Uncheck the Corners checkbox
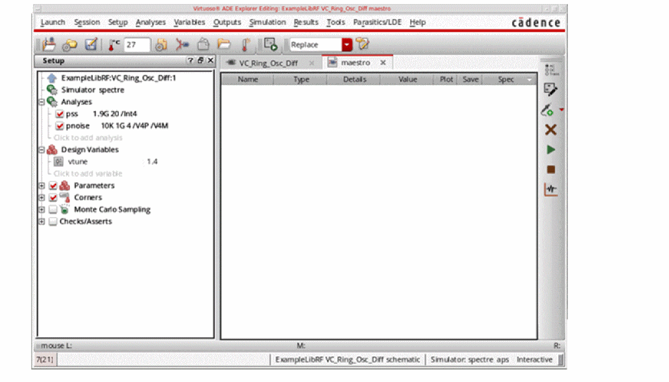This screenshot has width=669, height=382. point(53,197)
